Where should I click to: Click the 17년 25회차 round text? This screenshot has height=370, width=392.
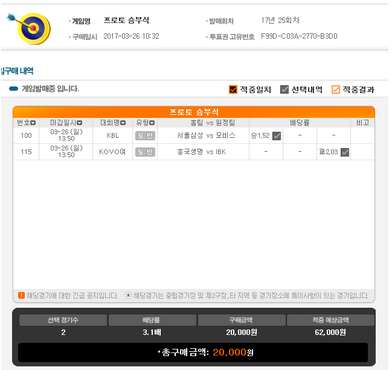tap(280, 21)
